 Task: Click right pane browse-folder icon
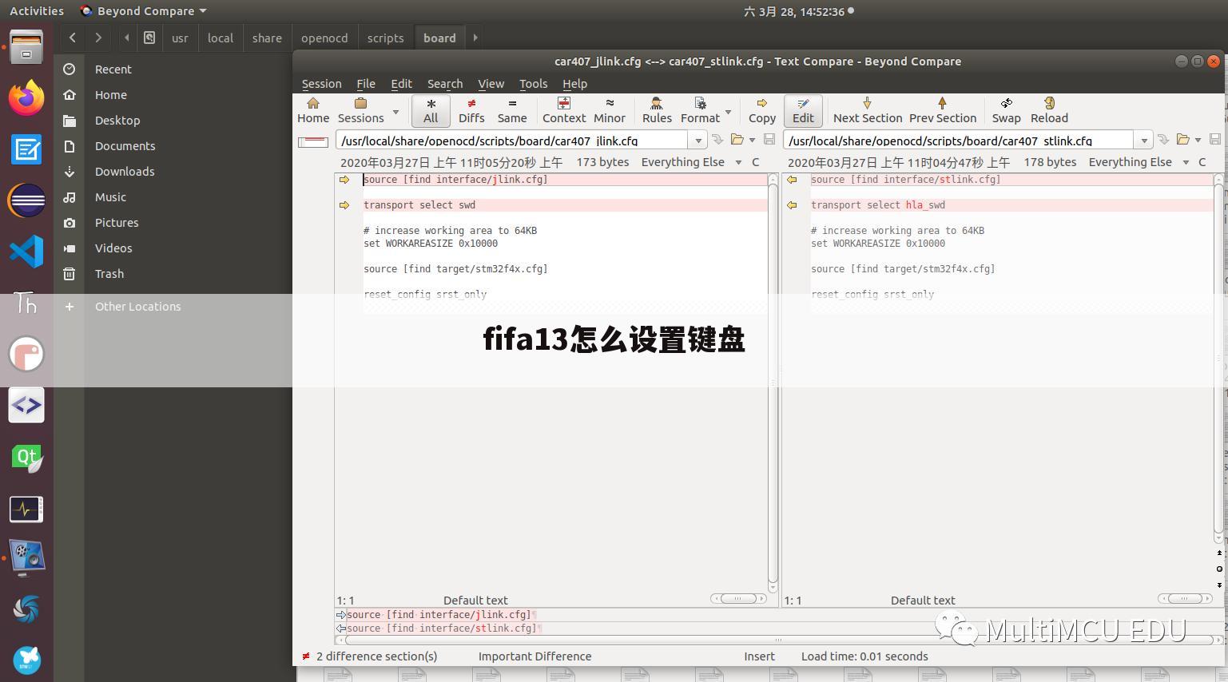1182,140
